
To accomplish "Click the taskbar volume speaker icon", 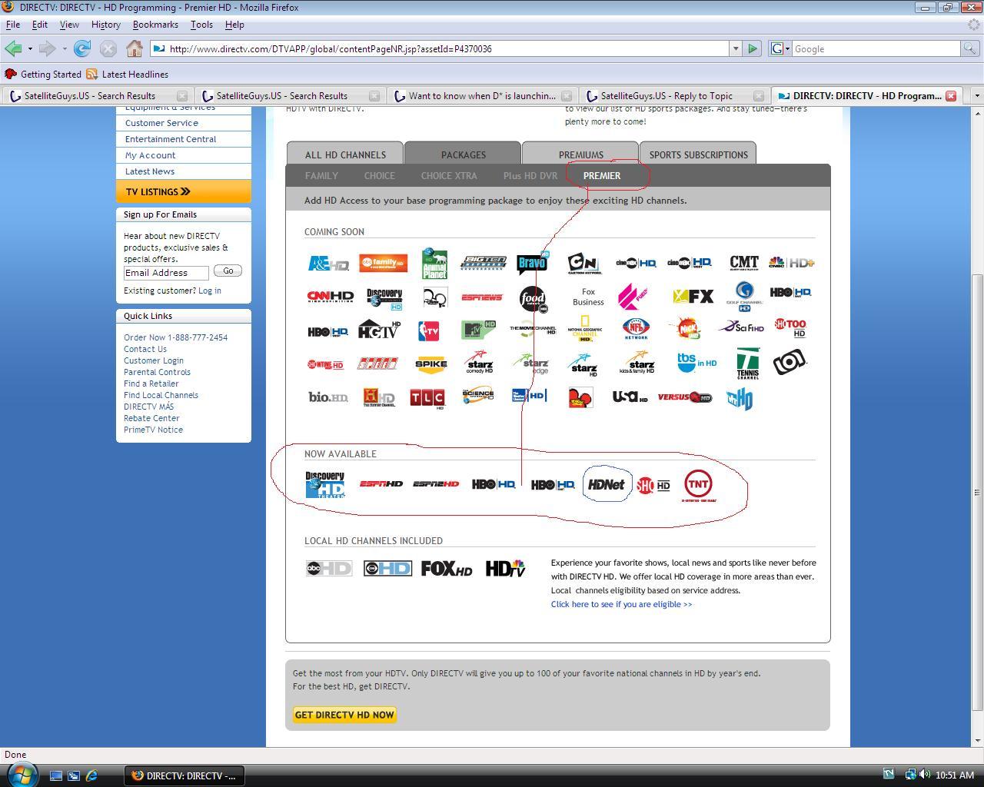I will [925, 775].
